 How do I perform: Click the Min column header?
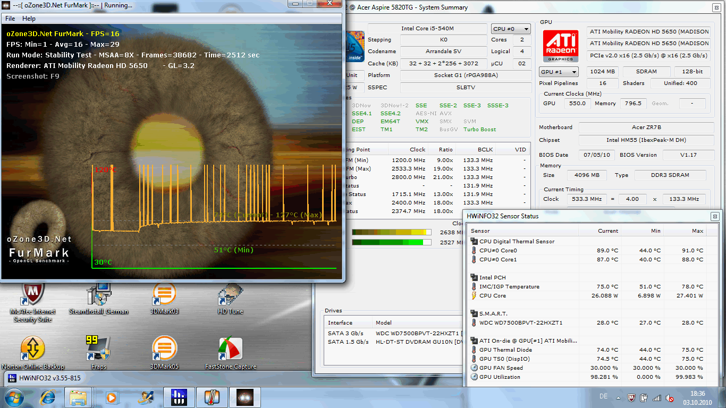(642, 231)
